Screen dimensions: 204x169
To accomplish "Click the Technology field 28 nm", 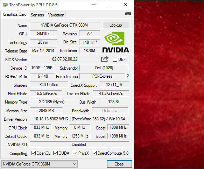I will (x=43, y=42).
